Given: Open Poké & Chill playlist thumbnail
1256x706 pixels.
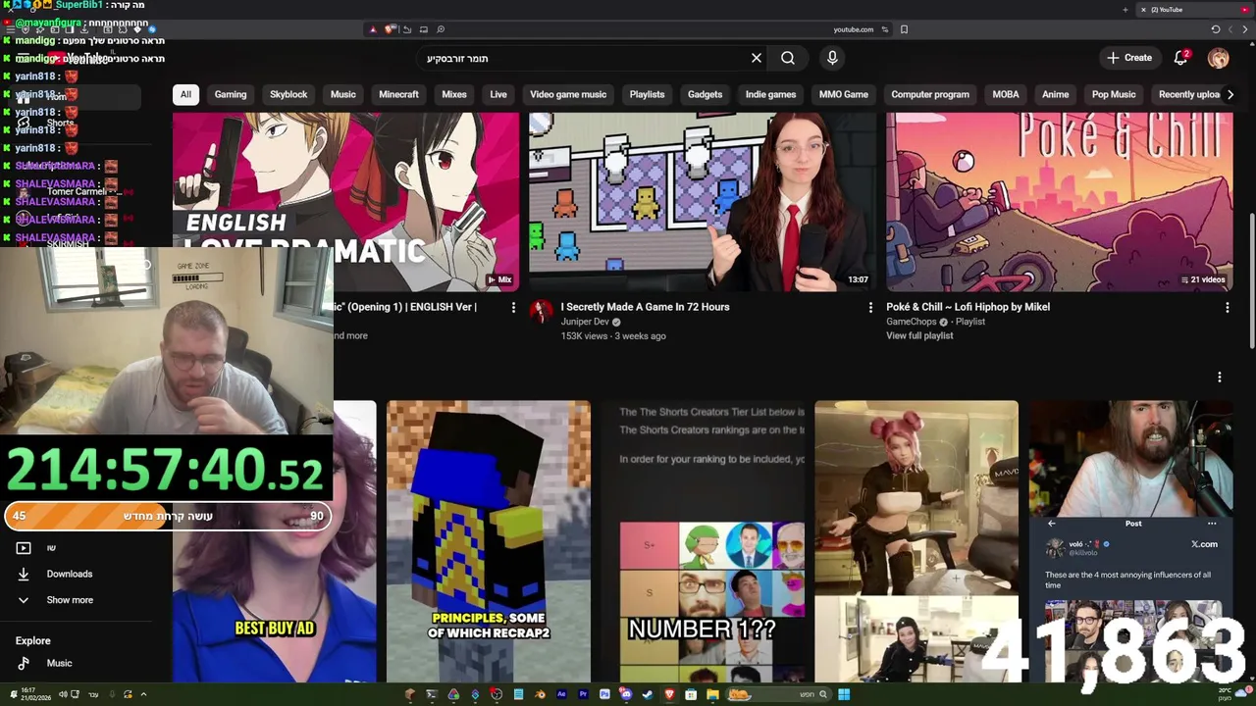Looking at the screenshot, I should [1060, 201].
